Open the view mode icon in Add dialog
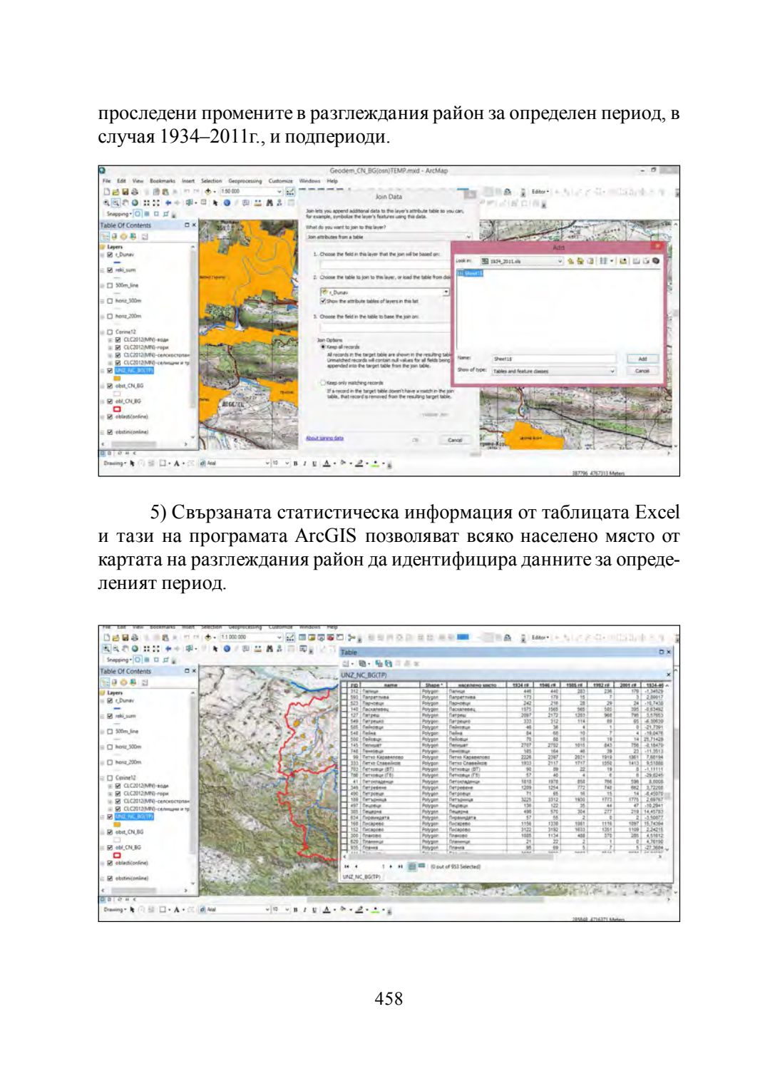770x1091 pixels. pos(605,261)
